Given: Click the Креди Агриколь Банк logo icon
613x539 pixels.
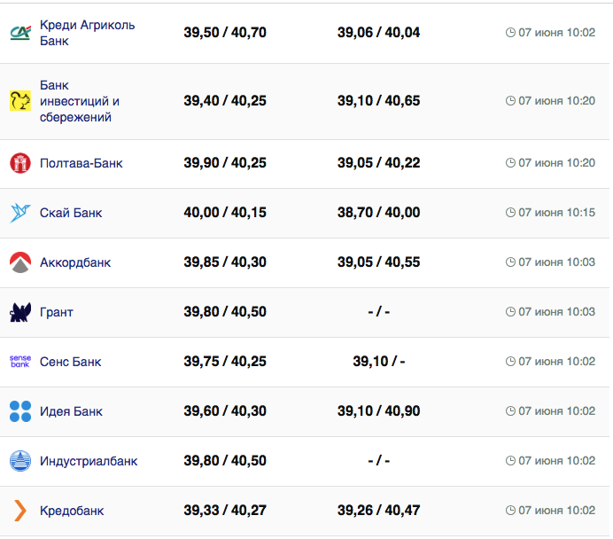Looking at the screenshot, I should pos(20,33).
